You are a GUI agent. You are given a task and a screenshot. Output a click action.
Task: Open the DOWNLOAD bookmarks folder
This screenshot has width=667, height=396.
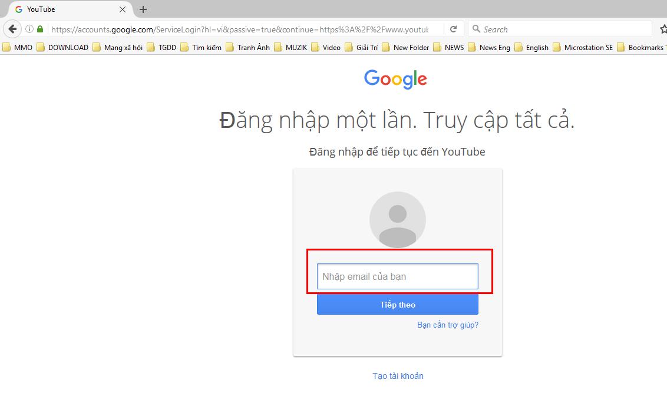coord(62,47)
